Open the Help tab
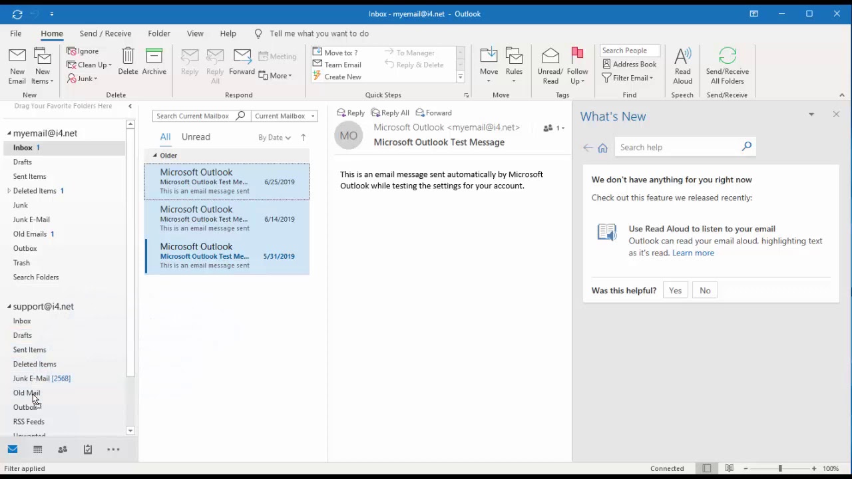 point(228,33)
